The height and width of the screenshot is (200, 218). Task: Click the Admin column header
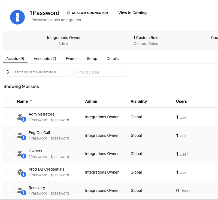pos(91,101)
